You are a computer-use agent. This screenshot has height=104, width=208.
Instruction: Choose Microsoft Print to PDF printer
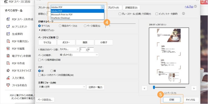click(x=78, y=14)
